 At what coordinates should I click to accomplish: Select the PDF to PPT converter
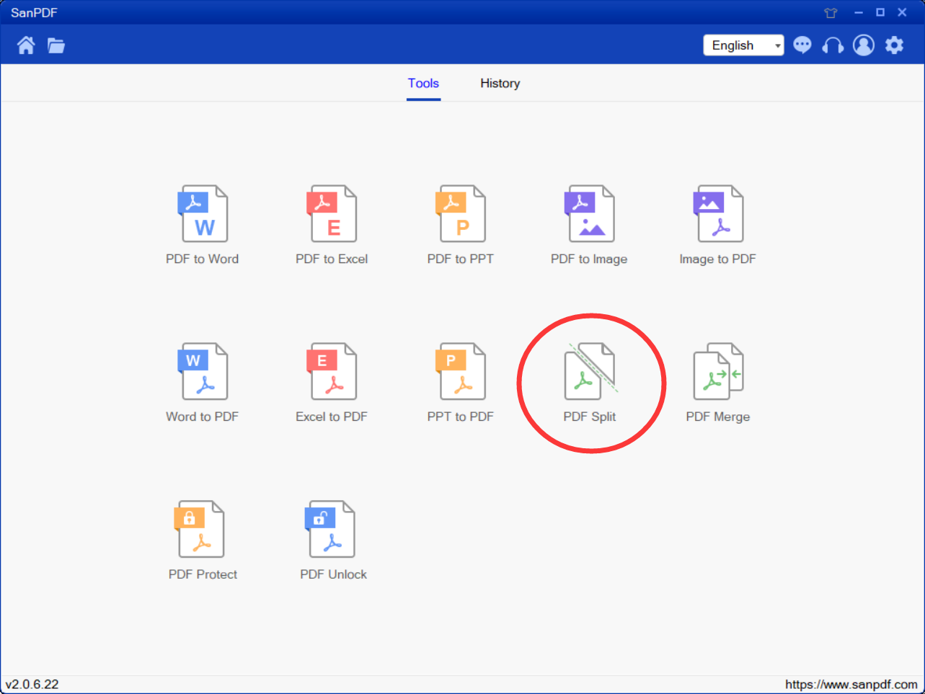(461, 223)
